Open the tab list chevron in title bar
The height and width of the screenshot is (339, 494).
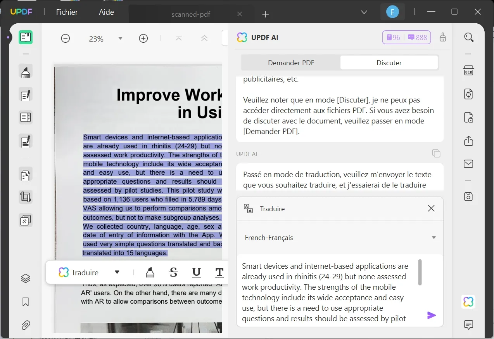tap(364, 12)
